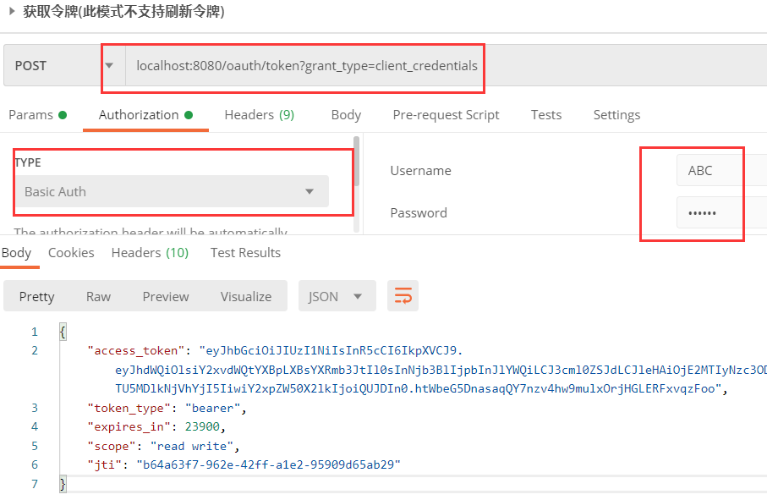Expand the Basic Auth type dropdown
Screen dimensions: 767x500
click(172, 191)
